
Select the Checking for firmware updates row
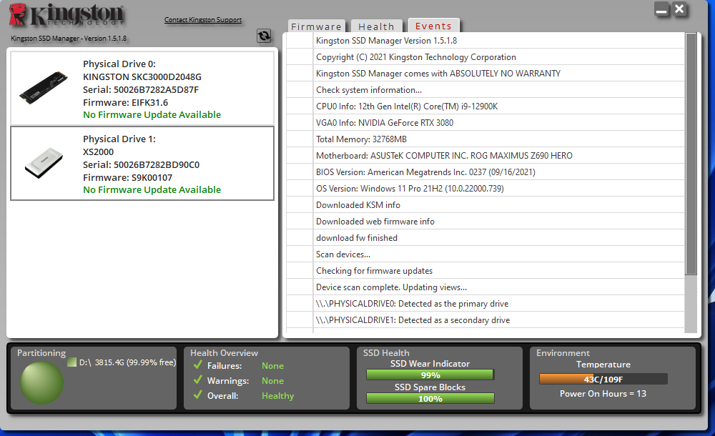485,270
